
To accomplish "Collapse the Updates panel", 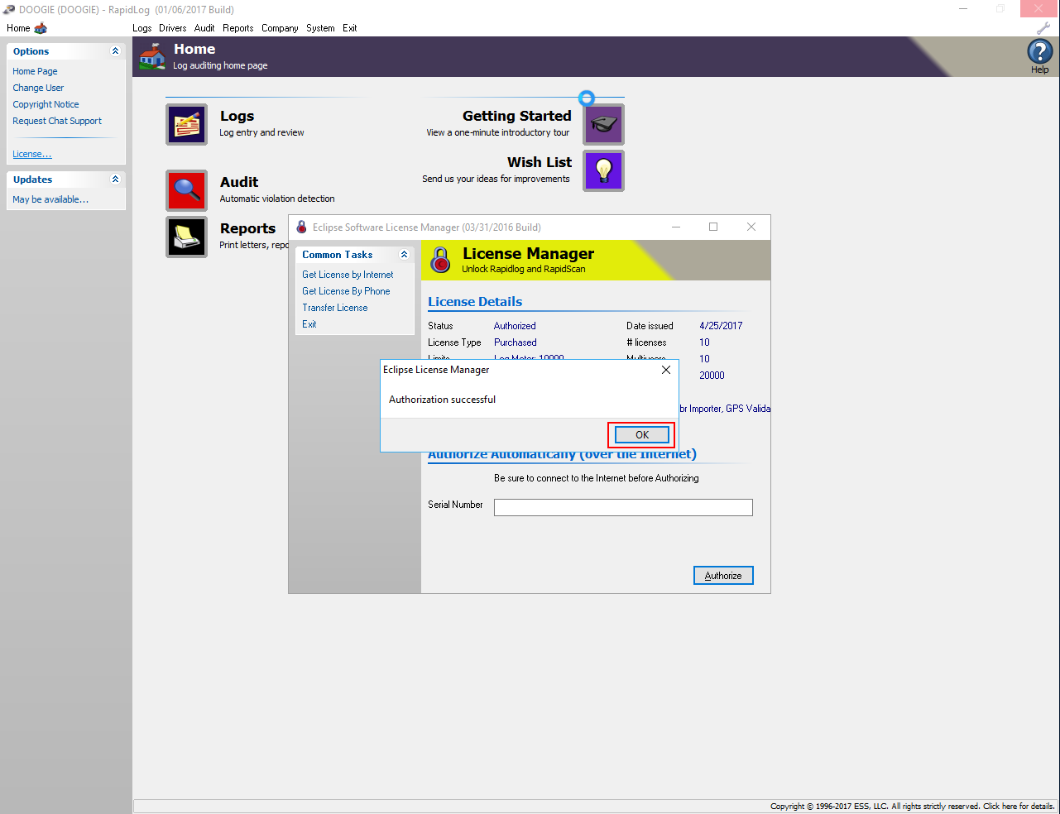I will pos(115,180).
